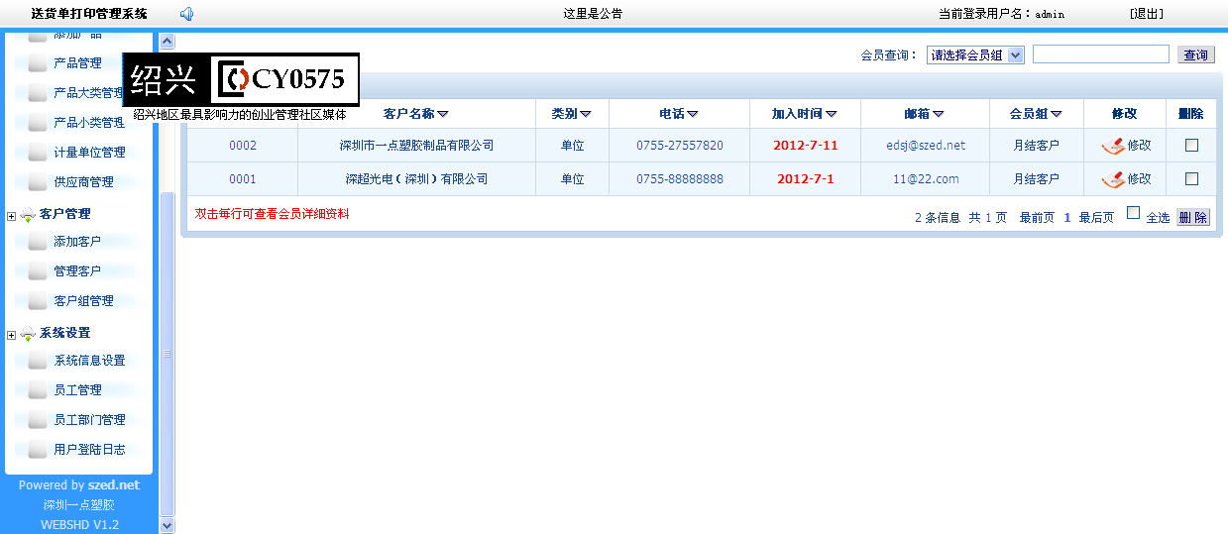The image size is (1228, 534).
Task: Click customer ID 0002
Action: (x=243, y=146)
